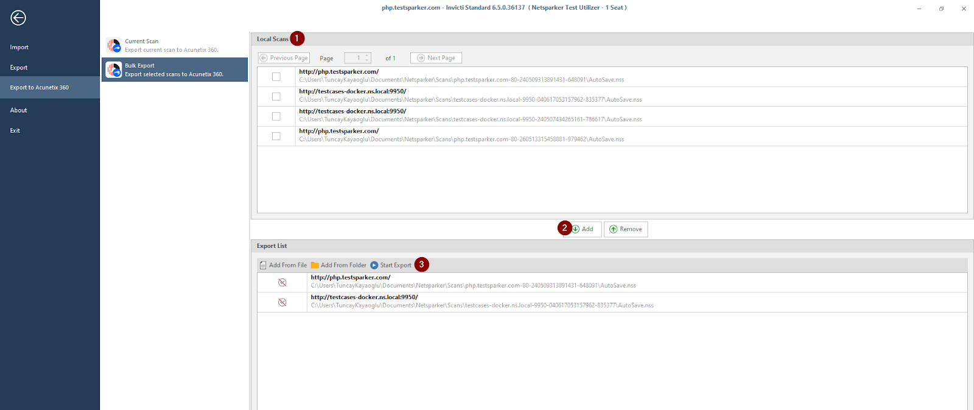Restore the application window
Viewport: 974px width, 410px height.
pos(941,9)
